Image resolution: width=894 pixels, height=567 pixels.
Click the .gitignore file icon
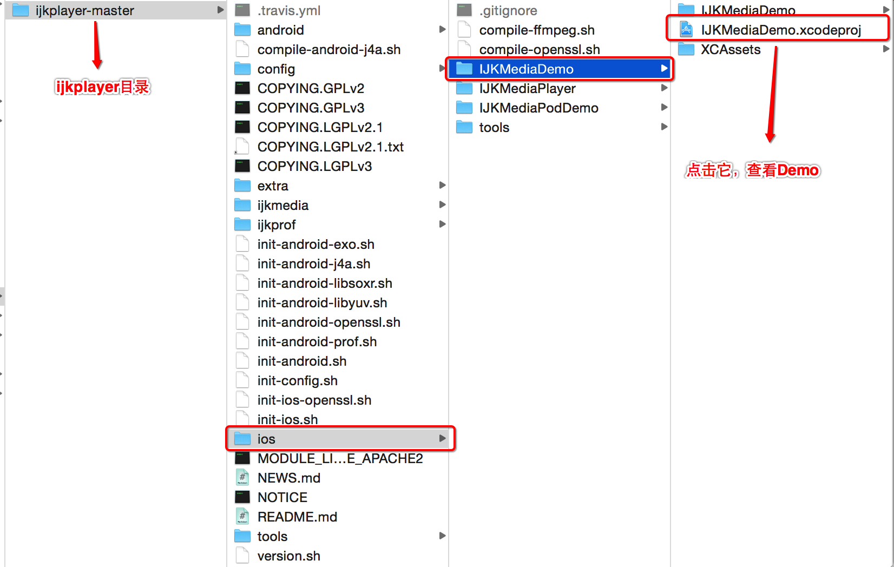pyautogui.click(x=464, y=10)
